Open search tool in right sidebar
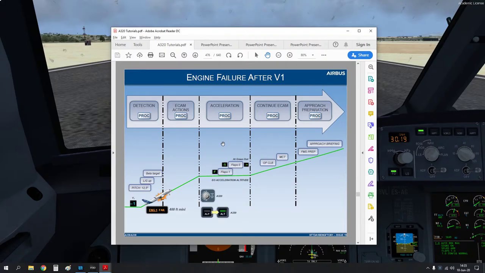This screenshot has width=485, height=273. point(371,67)
